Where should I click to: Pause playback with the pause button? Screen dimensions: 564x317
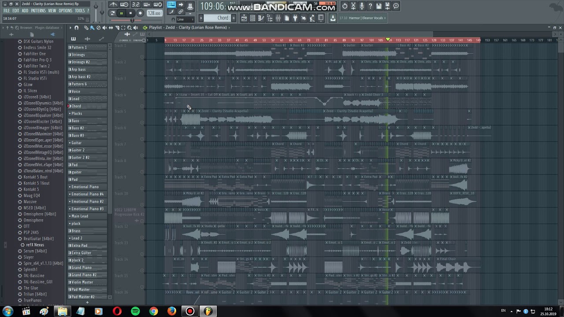click(x=121, y=13)
